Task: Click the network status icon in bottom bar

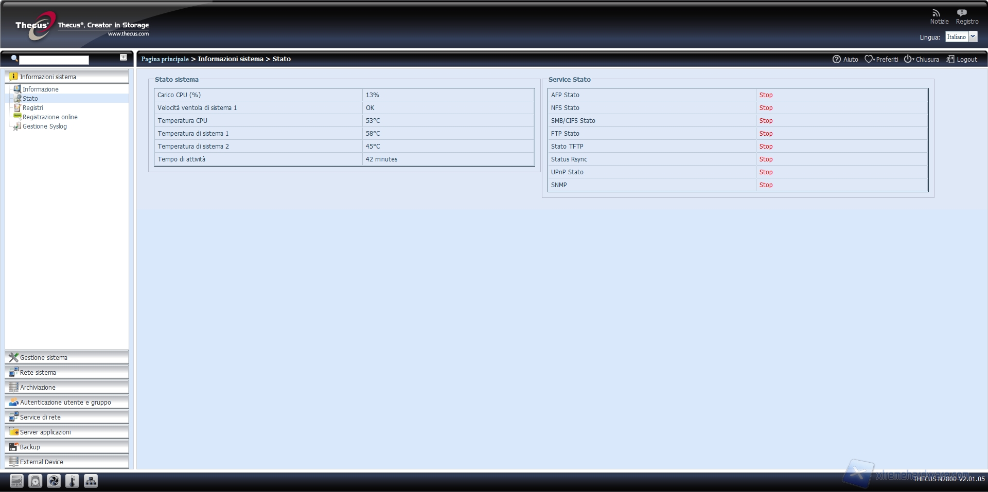Action: pos(91,481)
